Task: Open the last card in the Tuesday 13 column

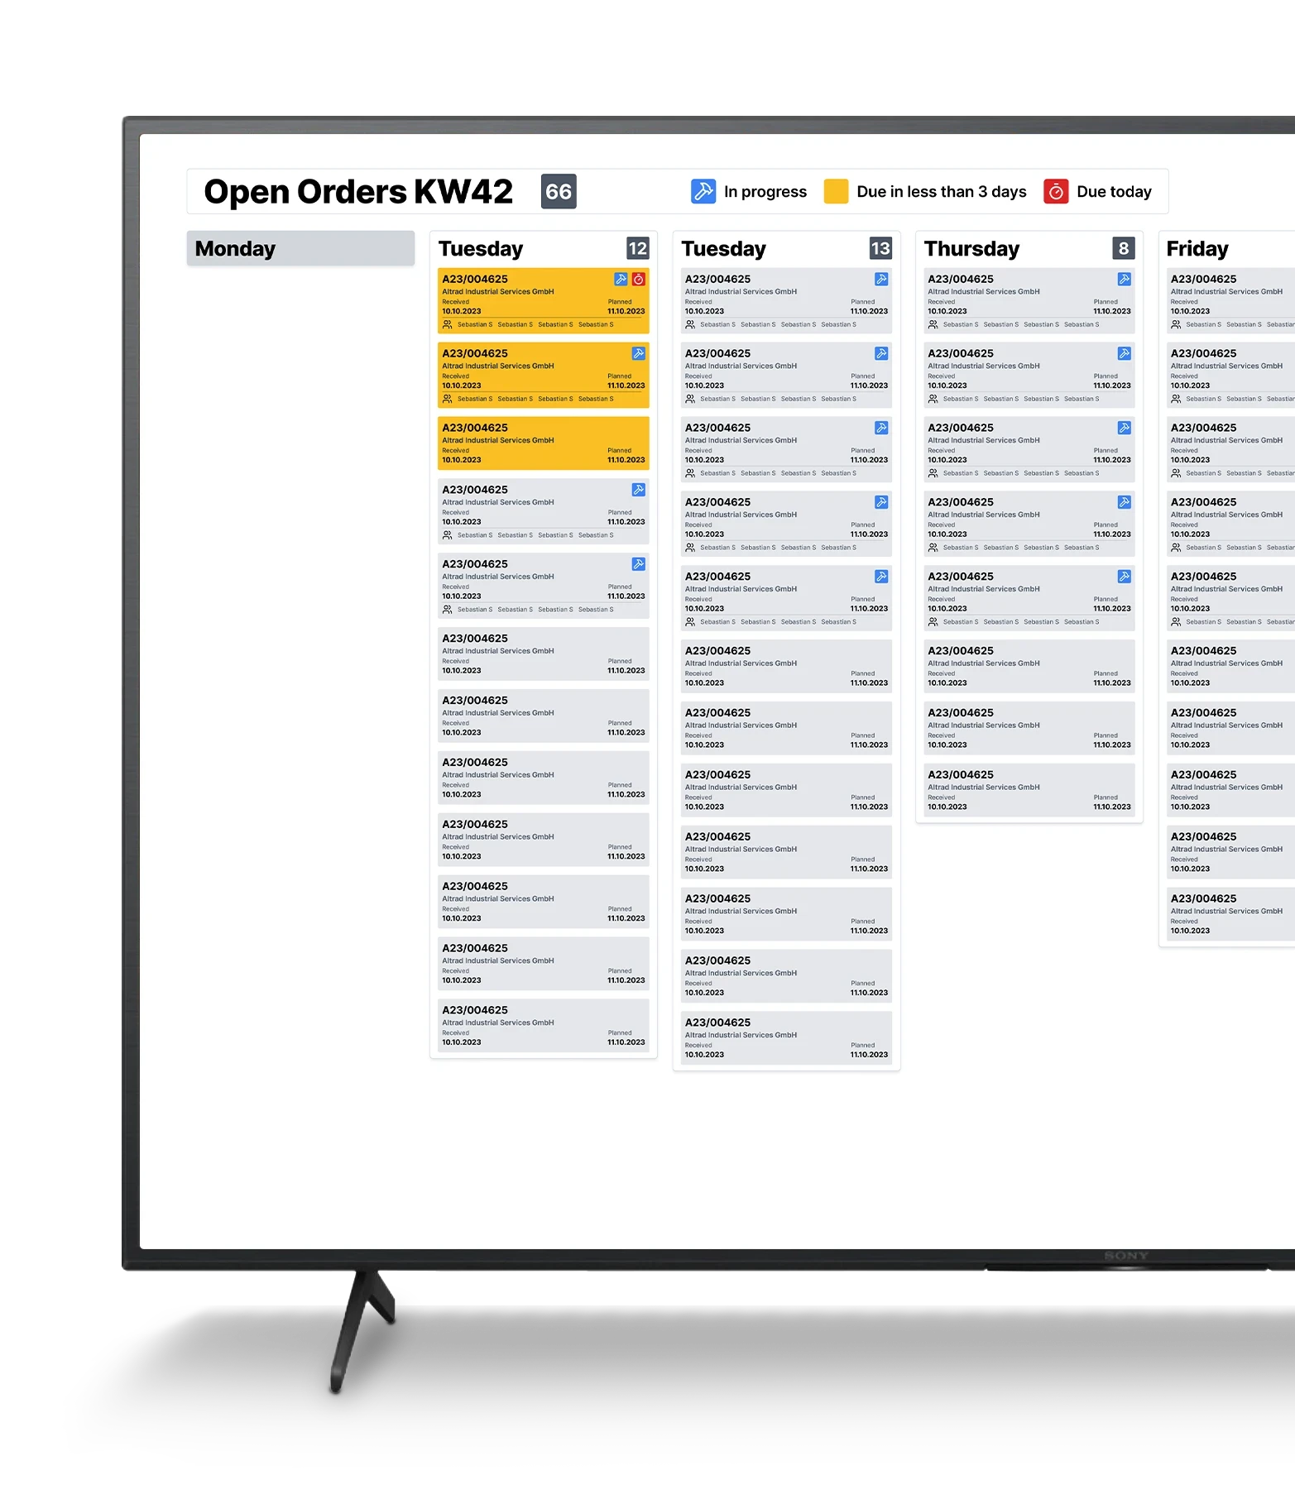Action: click(x=786, y=1038)
